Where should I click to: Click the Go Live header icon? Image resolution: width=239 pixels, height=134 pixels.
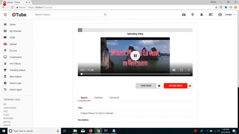click(193, 15)
